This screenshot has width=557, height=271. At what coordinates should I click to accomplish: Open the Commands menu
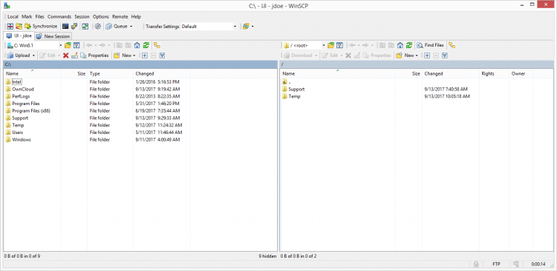(x=59, y=16)
